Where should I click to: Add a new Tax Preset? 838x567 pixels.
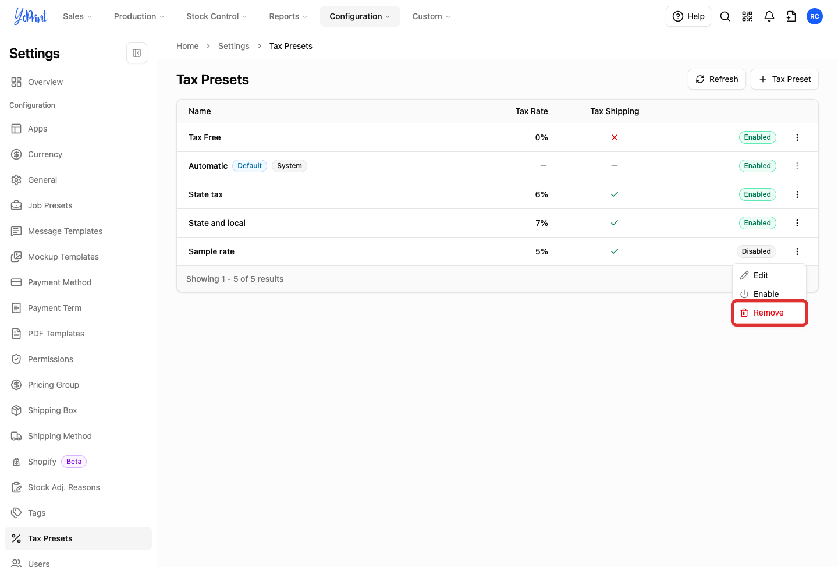point(784,79)
